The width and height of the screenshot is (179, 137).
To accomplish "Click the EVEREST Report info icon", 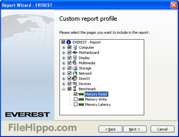I will (69, 42).
